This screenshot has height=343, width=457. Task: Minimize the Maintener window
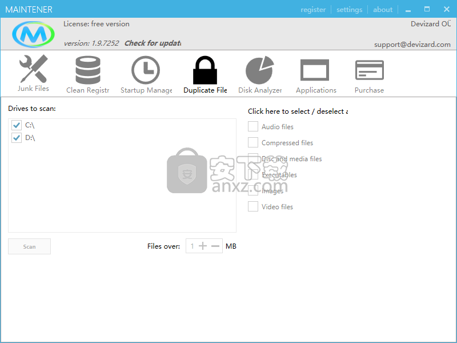pos(408,10)
